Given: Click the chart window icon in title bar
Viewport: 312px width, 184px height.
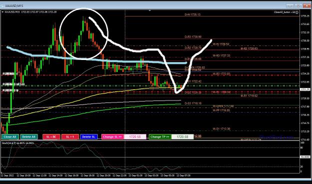Looking at the screenshot, I should click(x=2, y=6).
